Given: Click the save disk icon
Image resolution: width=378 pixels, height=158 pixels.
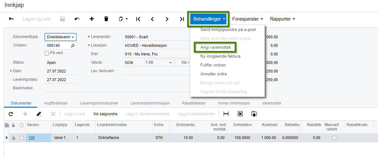Looking at the screenshot, I should click(62, 19).
